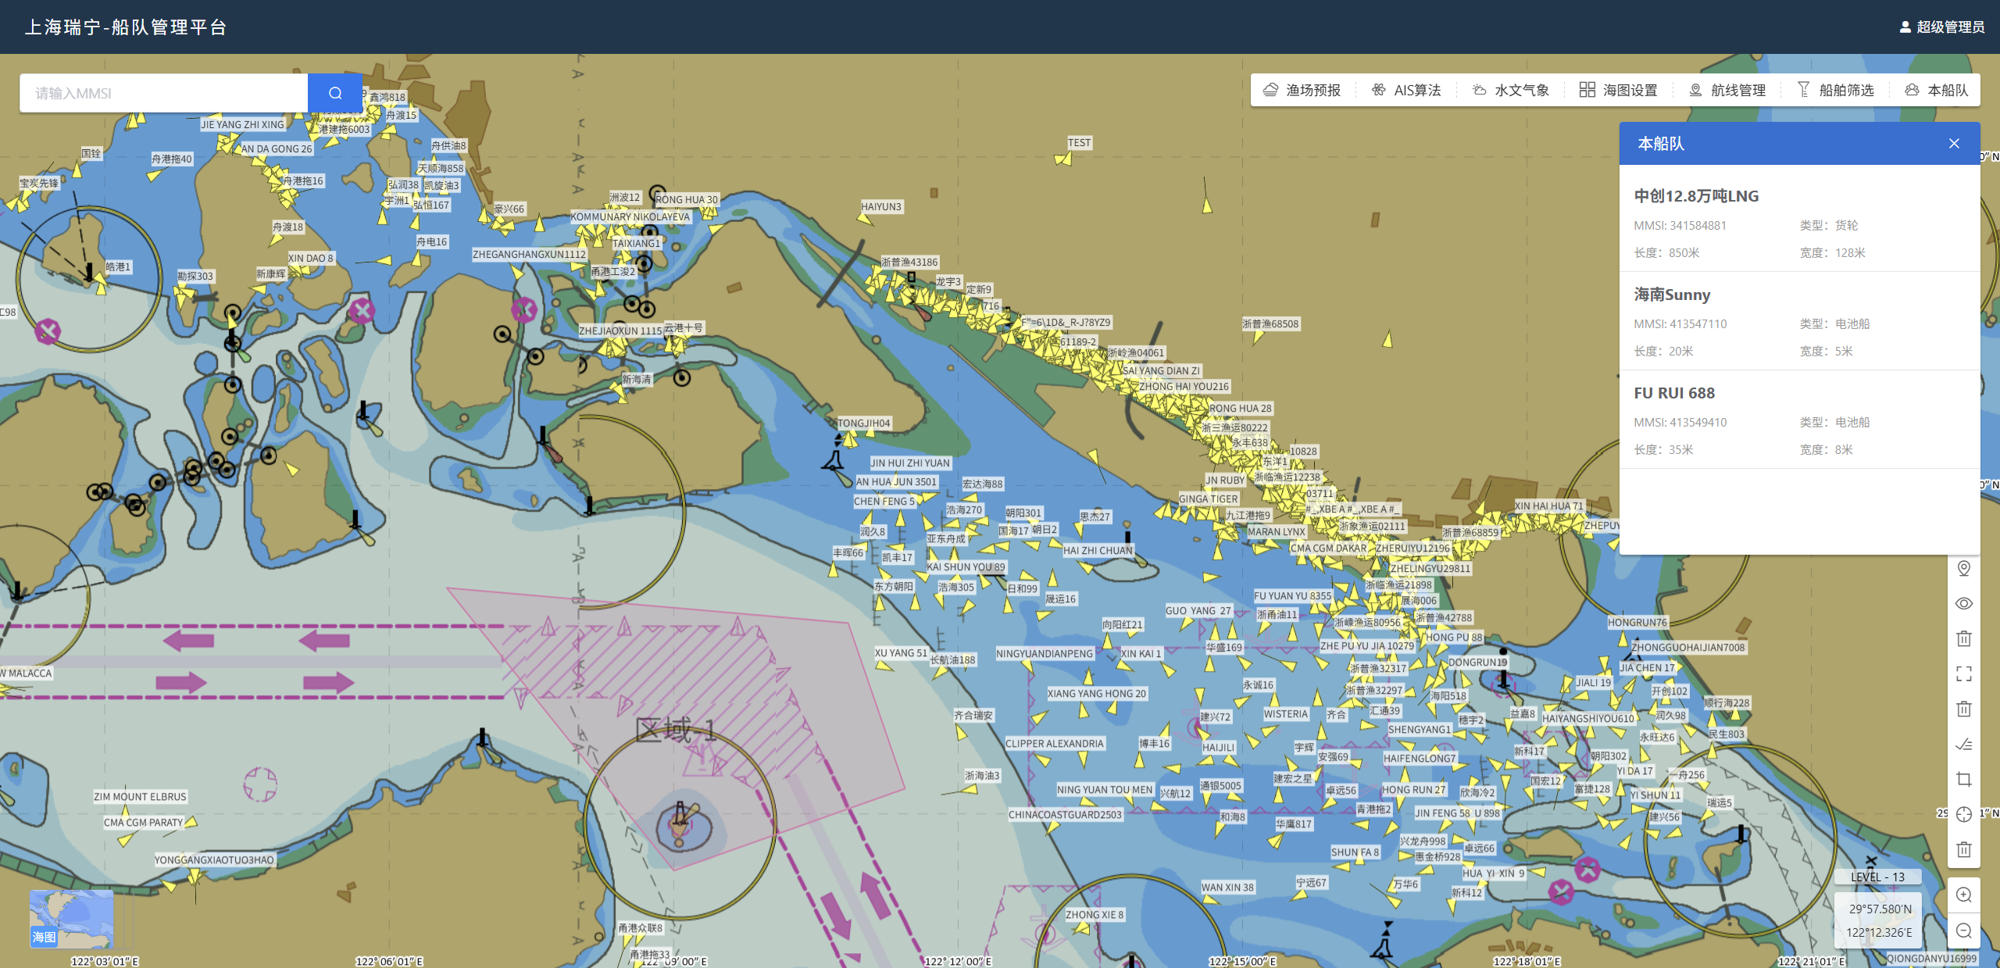Click the CLIPPER ALEXANDRIA ship label
This screenshot has height=968, width=2000.
click(1055, 744)
